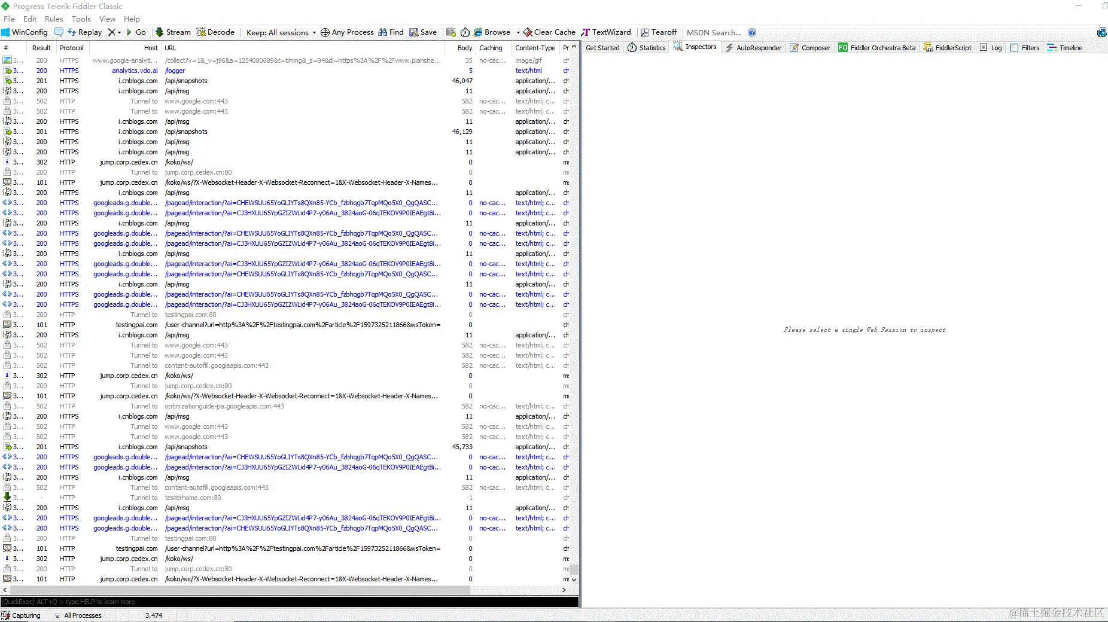This screenshot has height=622, width=1108.
Task: Click Clear Cache toolbar button
Action: [x=549, y=32]
